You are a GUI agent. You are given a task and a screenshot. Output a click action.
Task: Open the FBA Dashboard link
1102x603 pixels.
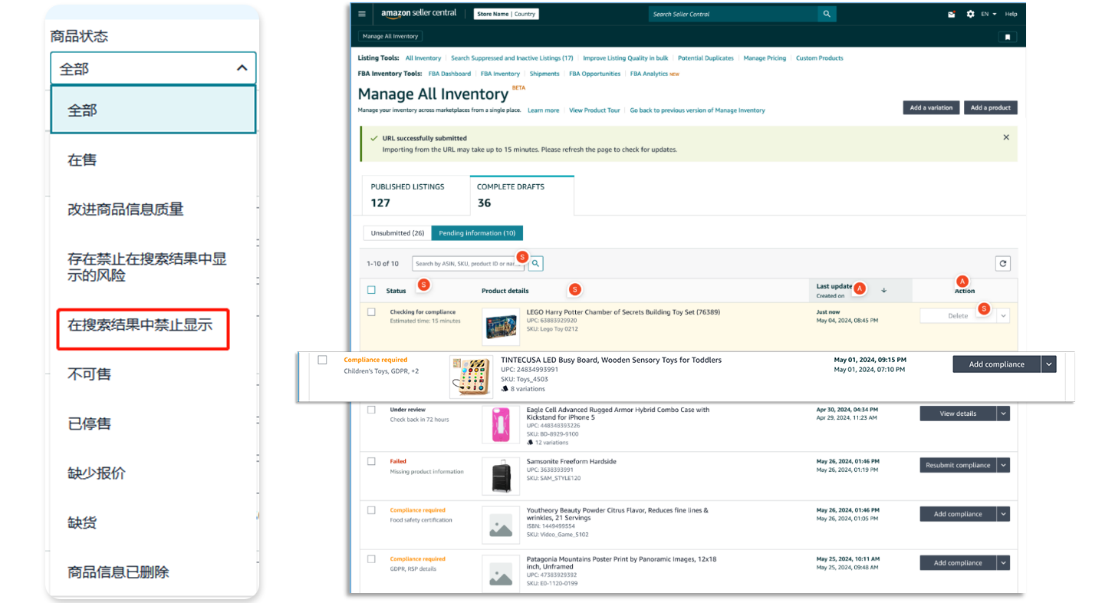449,74
